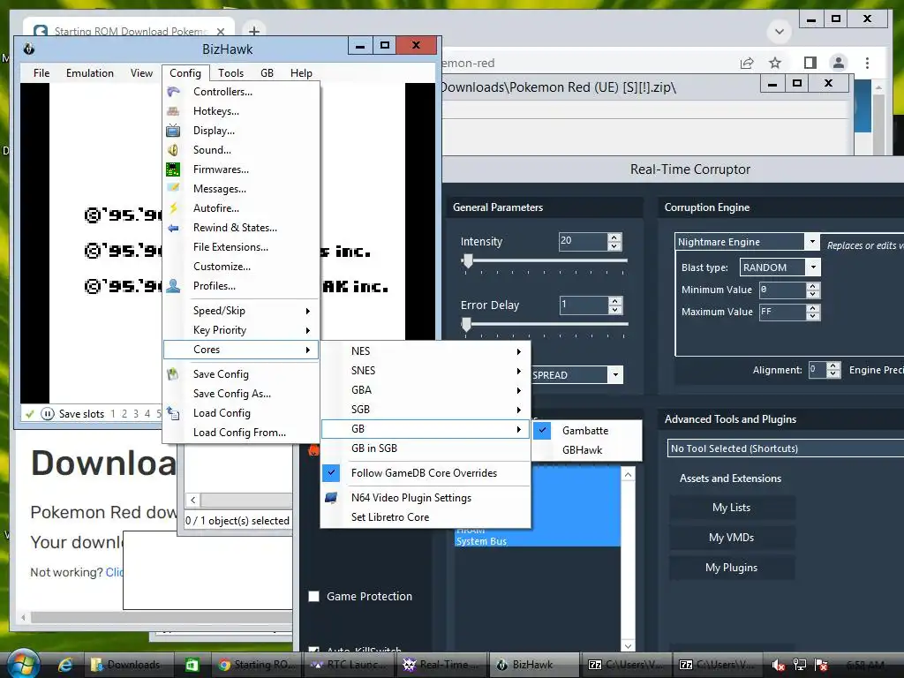Open Nightmare Engine dropdown

click(812, 242)
